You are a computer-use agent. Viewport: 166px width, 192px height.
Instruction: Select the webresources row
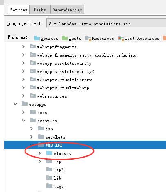click(x=85, y=96)
